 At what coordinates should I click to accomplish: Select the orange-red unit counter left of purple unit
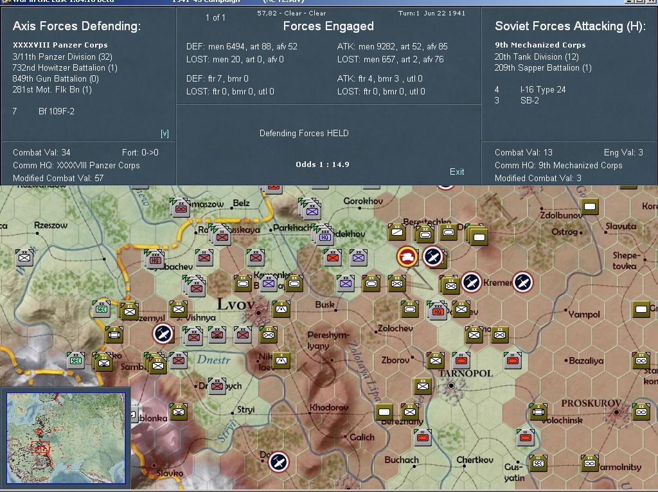point(332,257)
